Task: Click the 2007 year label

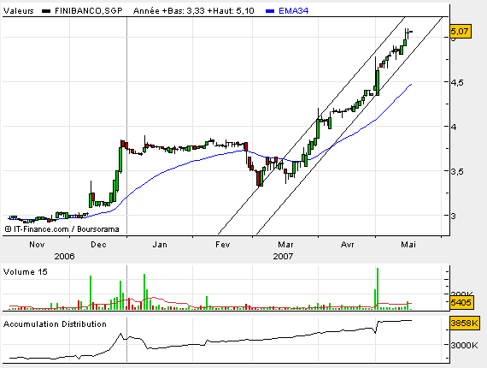Action: [x=283, y=257]
